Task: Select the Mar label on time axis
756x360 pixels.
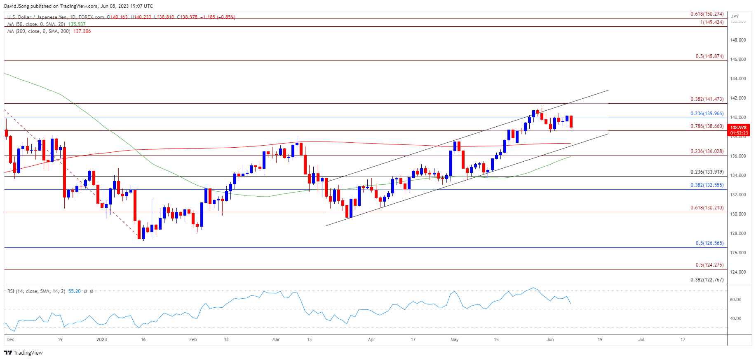Action: tap(276, 339)
